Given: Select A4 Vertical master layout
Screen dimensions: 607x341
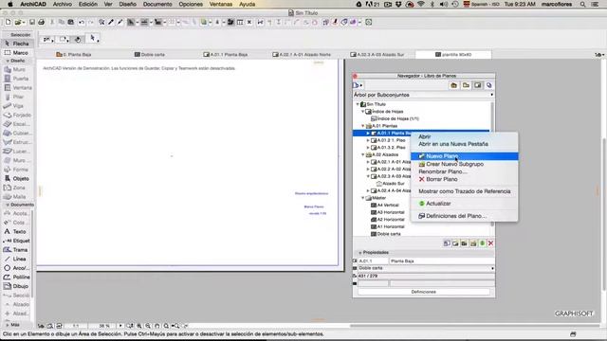Looking at the screenshot, I should click(x=385, y=206).
